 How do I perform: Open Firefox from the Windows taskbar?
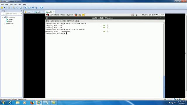point(32,103)
